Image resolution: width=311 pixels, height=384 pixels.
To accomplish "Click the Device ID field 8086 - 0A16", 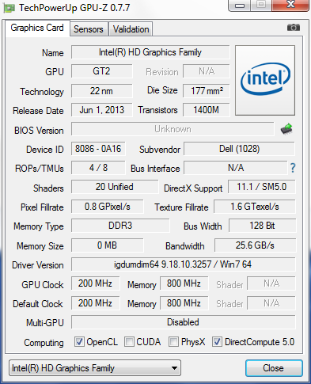I will pos(98,149).
